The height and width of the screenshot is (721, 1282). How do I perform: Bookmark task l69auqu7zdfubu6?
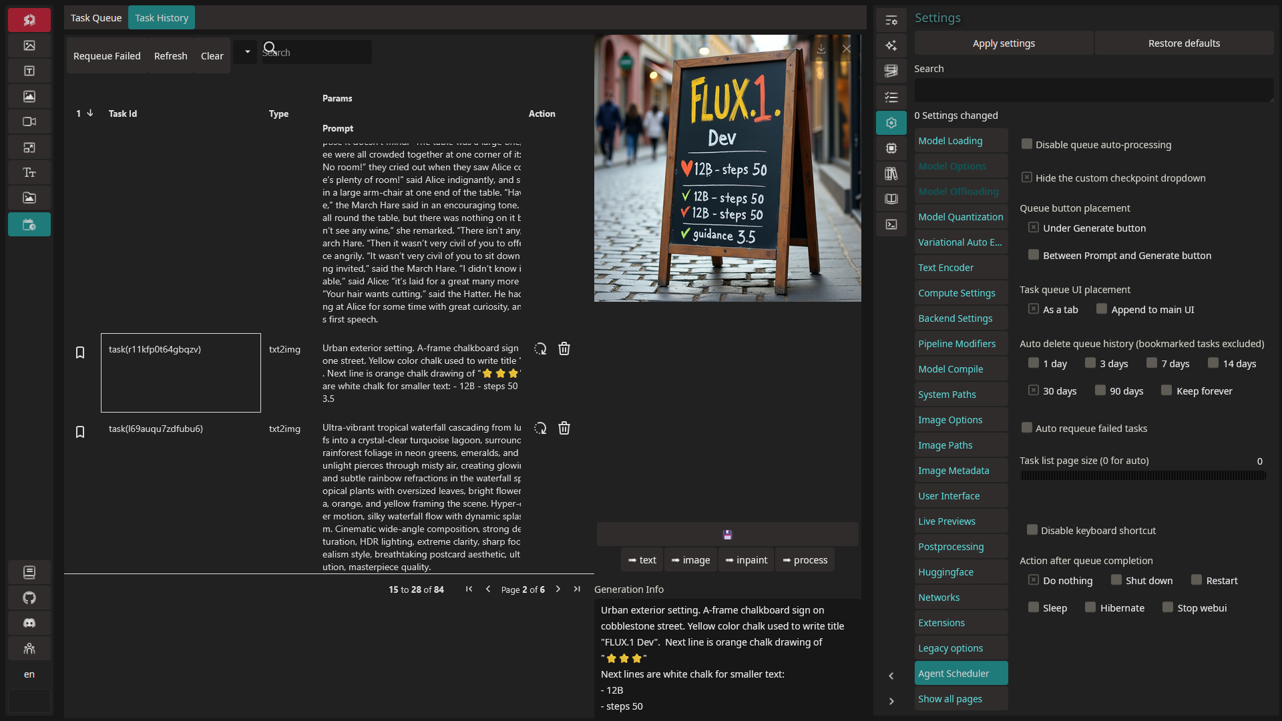pos(80,432)
